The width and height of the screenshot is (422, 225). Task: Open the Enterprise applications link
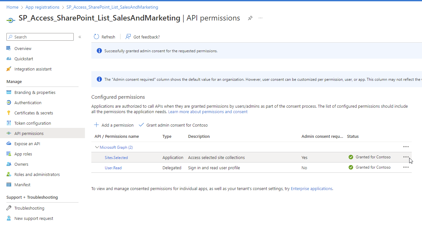click(311, 188)
